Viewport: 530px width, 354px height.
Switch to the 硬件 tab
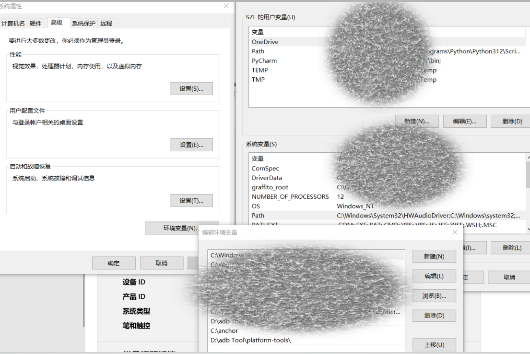click(35, 23)
